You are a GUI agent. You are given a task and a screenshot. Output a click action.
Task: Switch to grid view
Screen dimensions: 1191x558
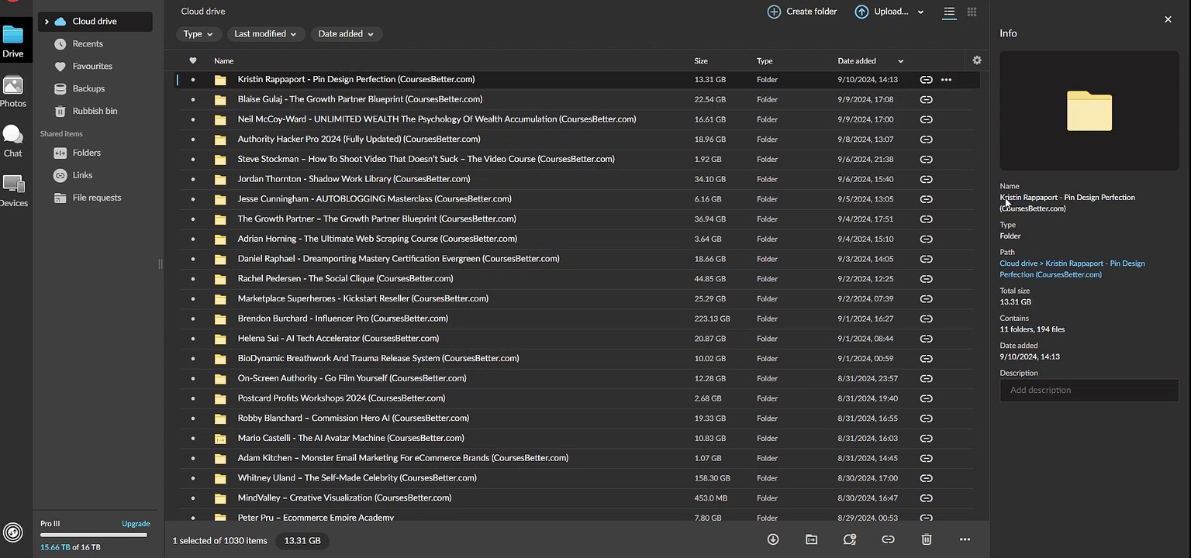point(972,12)
